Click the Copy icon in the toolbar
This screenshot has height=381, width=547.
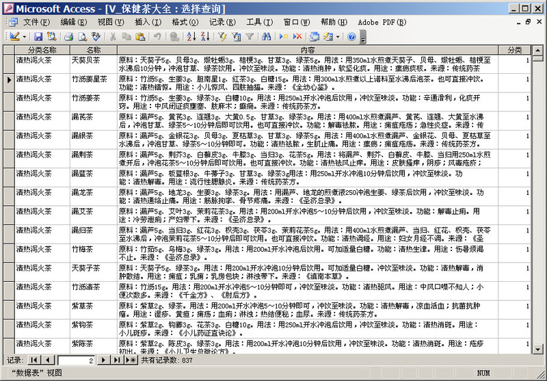pos(126,36)
